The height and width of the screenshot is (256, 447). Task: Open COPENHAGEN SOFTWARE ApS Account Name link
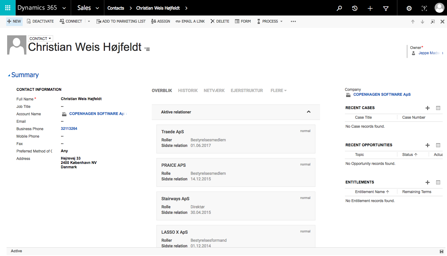pos(97,114)
